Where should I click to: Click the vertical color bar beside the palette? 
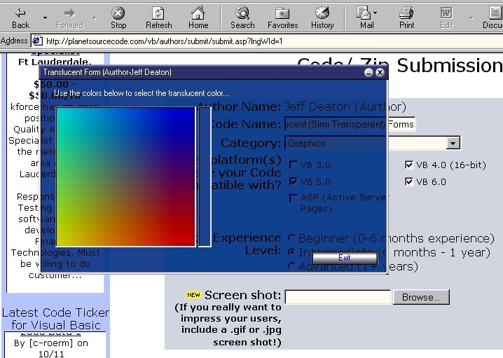coord(205,177)
